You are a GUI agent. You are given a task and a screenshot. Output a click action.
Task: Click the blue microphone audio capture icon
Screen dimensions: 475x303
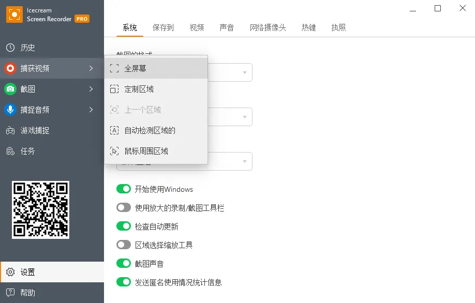(10, 110)
